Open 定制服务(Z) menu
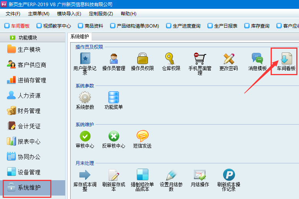 101,14
